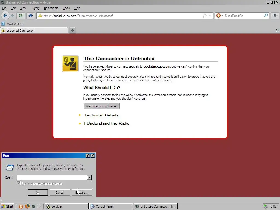Image resolution: width=280 pixels, height=210 pixels.
Task: Click Browse... in the Run dialog
Action: pyautogui.click(x=82, y=192)
